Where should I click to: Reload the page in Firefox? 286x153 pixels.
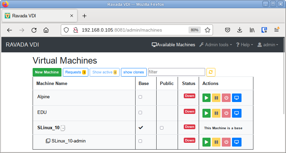(x=34, y=30)
